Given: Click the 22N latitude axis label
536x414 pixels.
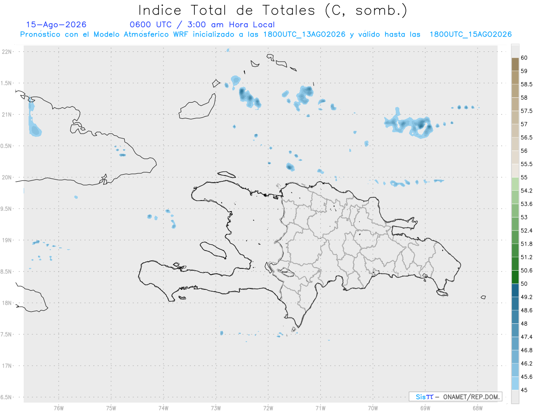Looking at the screenshot, I should point(8,52).
